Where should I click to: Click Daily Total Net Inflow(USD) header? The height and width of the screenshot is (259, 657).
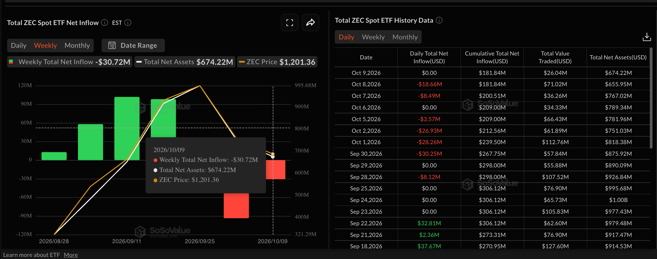429,57
